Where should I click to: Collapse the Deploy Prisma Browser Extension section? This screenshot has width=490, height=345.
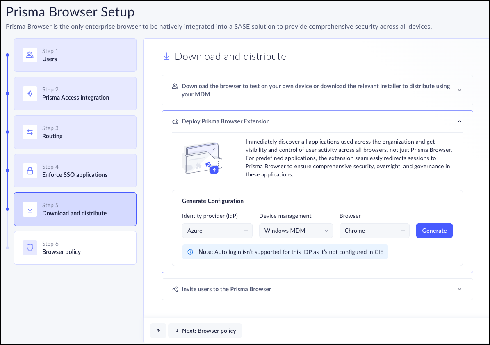point(460,121)
